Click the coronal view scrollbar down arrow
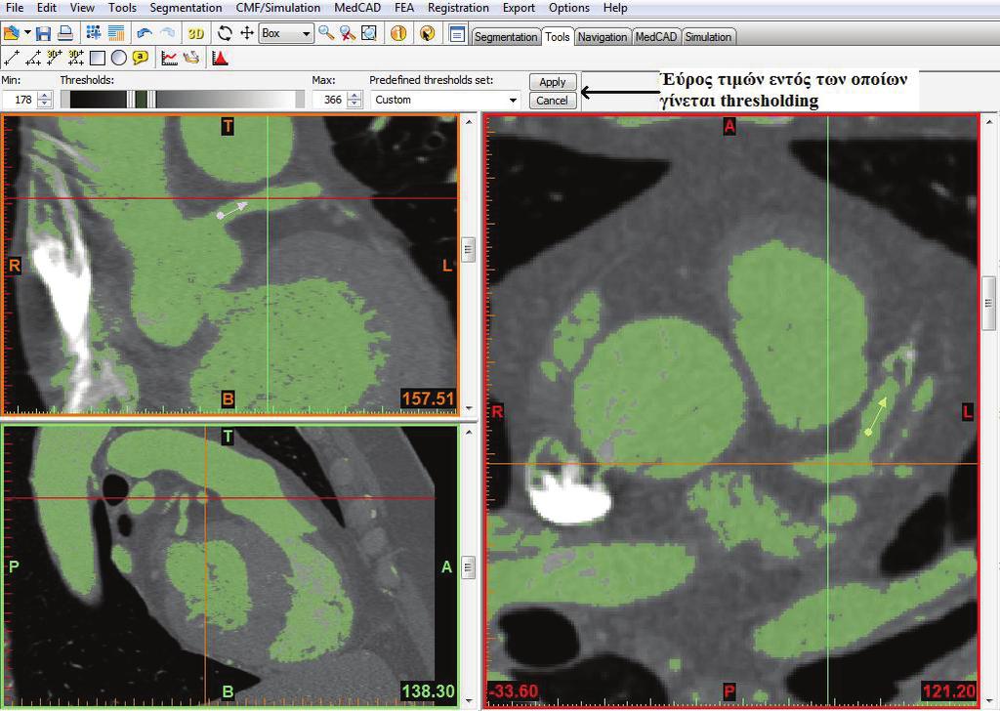 click(469, 408)
